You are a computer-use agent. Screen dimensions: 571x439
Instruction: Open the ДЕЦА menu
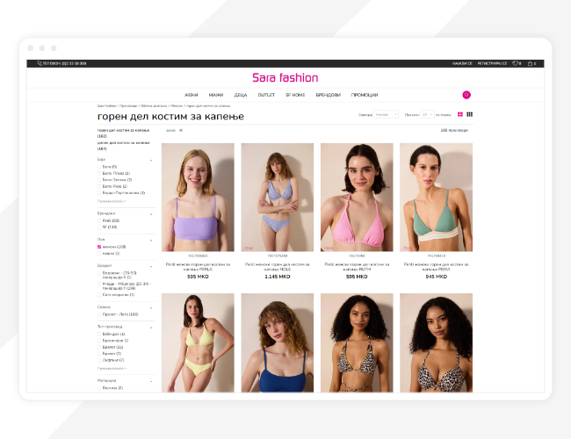click(241, 95)
